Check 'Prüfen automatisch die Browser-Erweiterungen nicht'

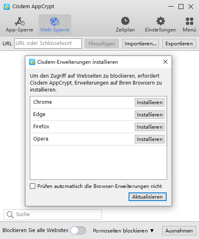[x=32, y=186]
